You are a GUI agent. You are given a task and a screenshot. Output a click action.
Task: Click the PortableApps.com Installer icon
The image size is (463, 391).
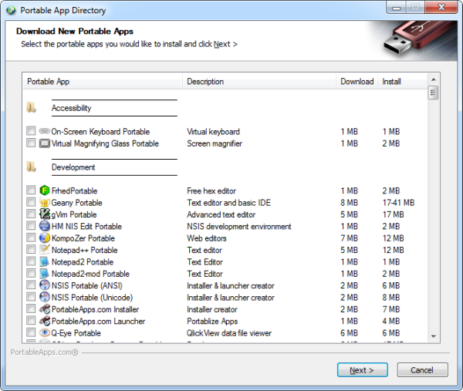coord(44,309)
